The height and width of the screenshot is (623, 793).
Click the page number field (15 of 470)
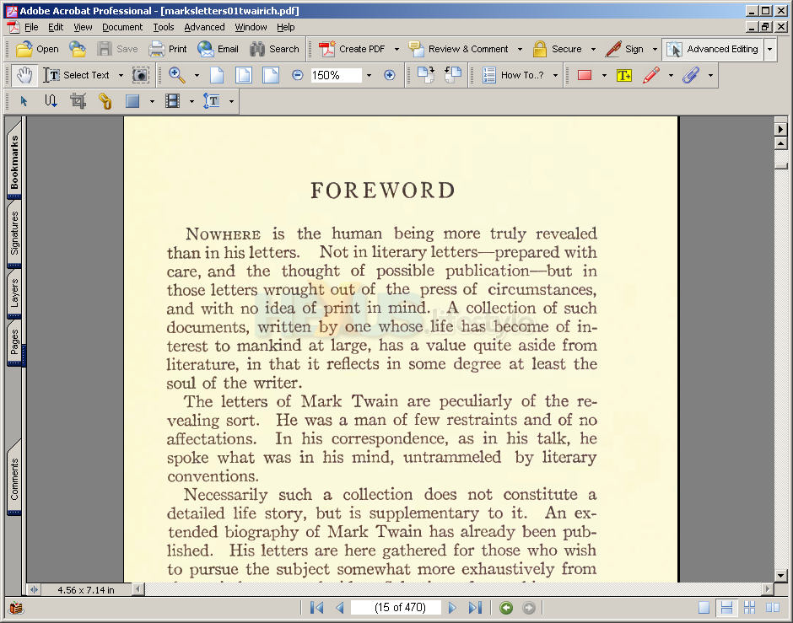tap(396, 607)
